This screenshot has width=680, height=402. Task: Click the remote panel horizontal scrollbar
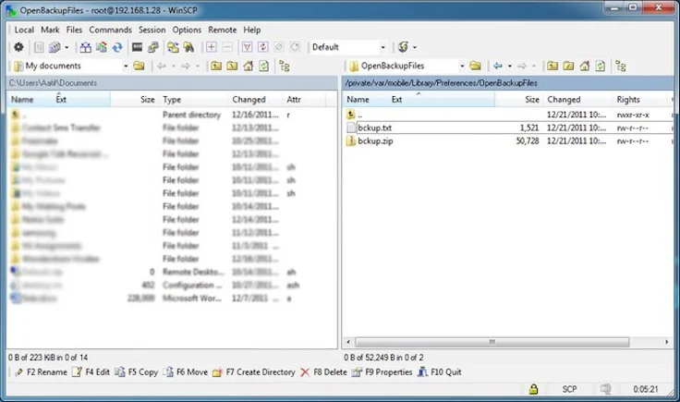(492, 342)
